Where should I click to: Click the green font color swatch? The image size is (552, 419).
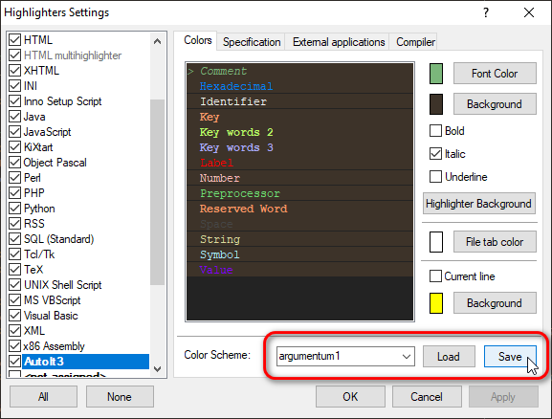(x=436, y=74)
